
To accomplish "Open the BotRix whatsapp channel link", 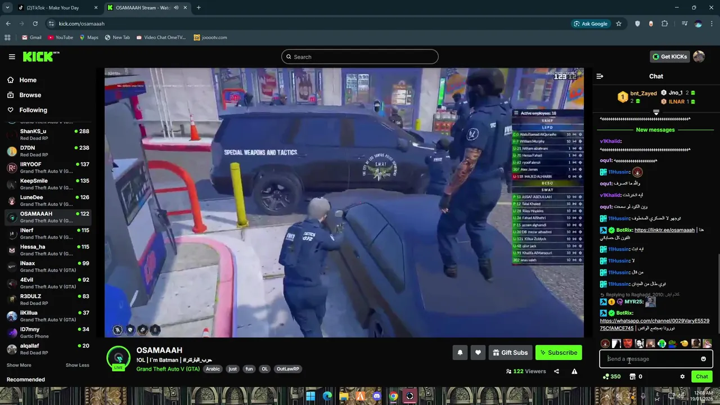I will pyautogui.click(x=654, y=325).
